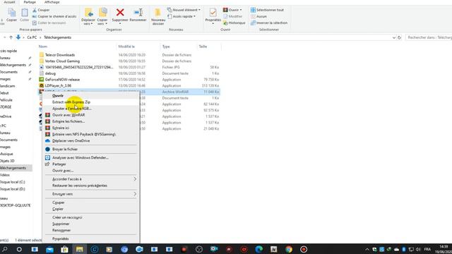This screenshot has width=452, height=254.
Task: Click Historique in the ribbon
Action: (234, 23)
